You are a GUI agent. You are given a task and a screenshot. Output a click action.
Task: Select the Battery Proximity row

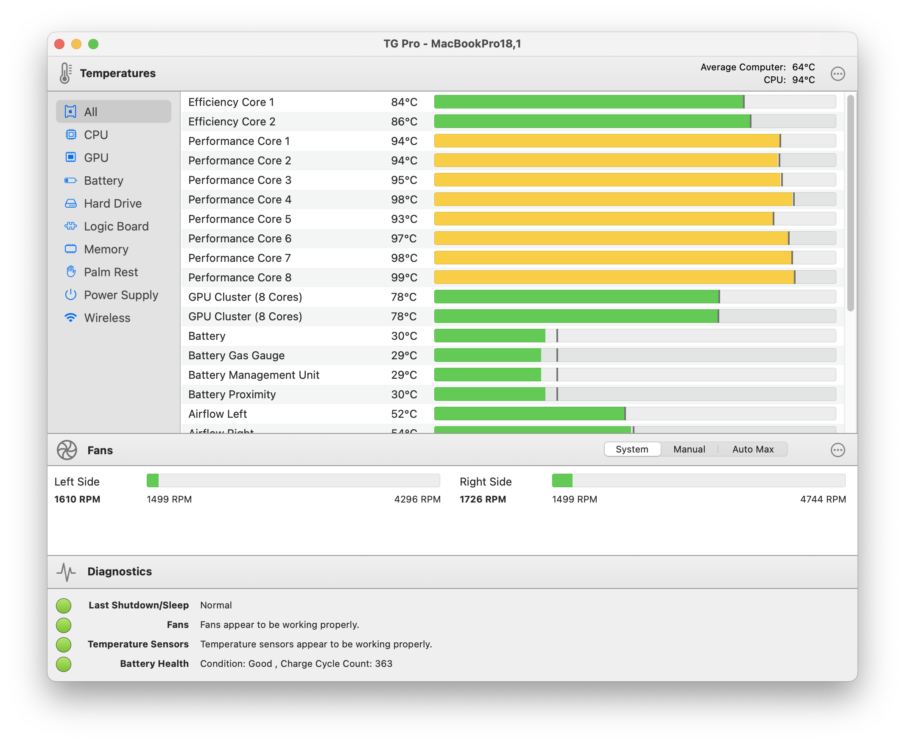(512, 394)
